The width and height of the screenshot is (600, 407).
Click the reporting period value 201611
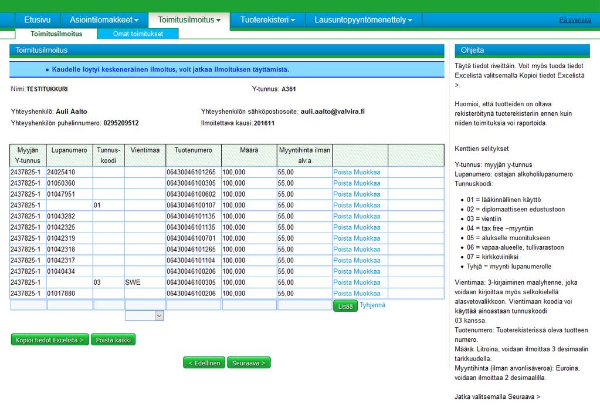(x=264, y=123)
